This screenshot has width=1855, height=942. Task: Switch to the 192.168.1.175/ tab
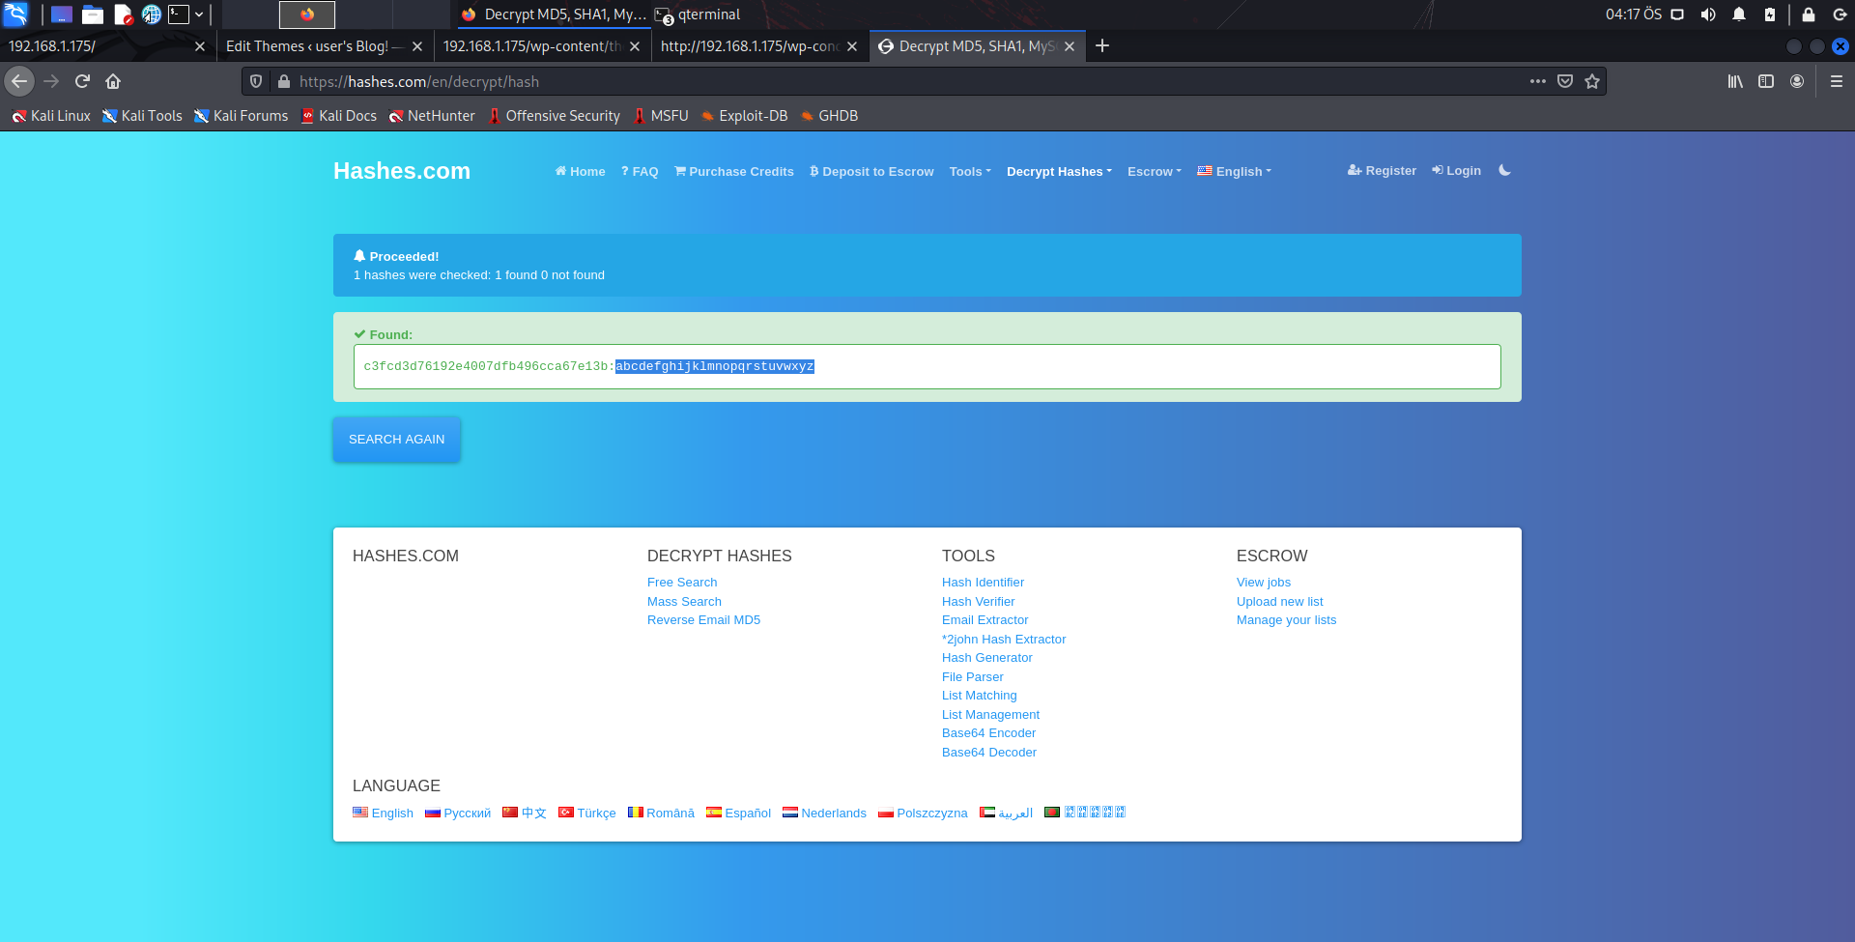click(x=106, y=45)
